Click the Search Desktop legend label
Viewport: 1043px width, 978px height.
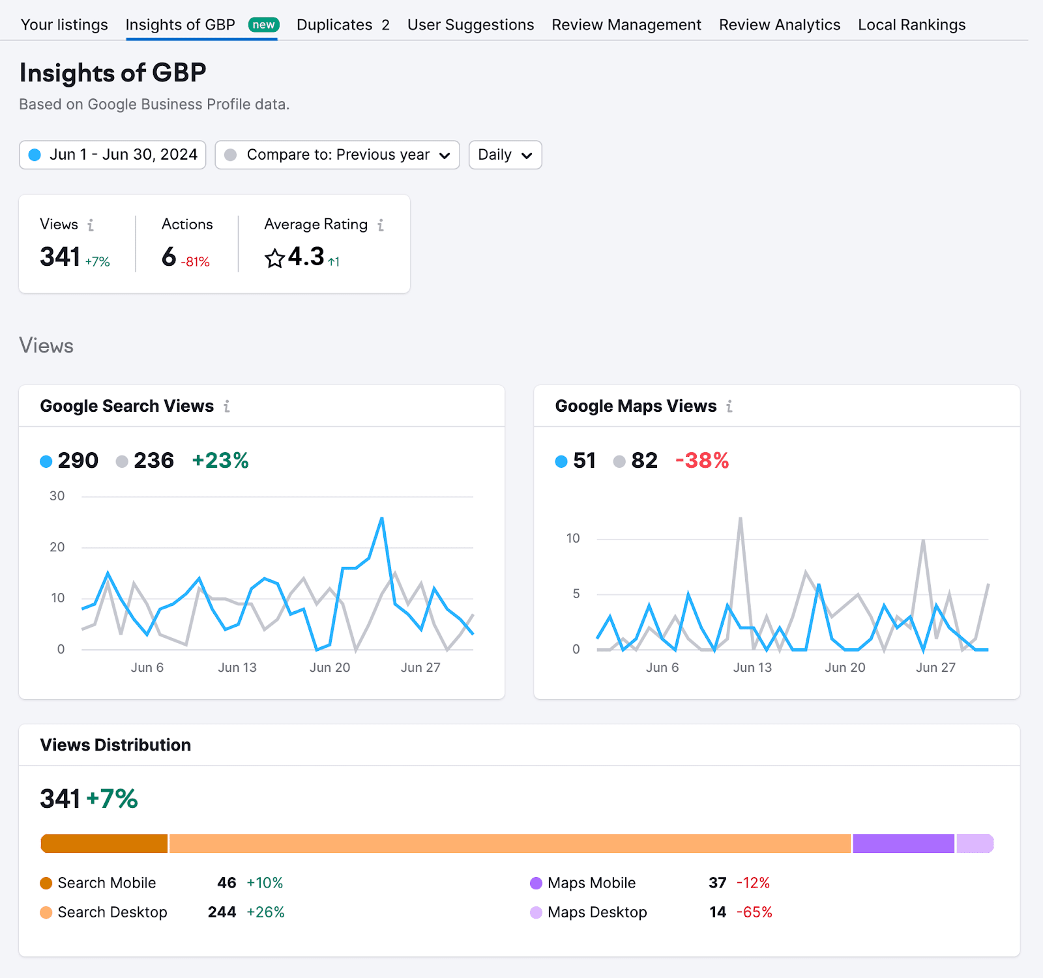[113, 912]
